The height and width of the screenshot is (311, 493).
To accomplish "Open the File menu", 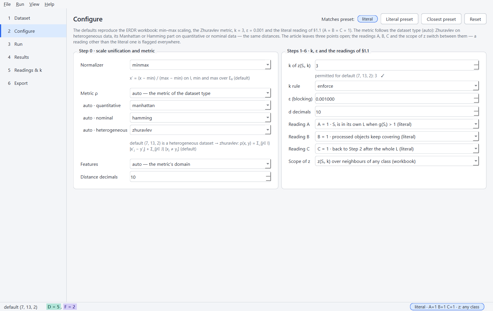I will [x=7, y=4].
